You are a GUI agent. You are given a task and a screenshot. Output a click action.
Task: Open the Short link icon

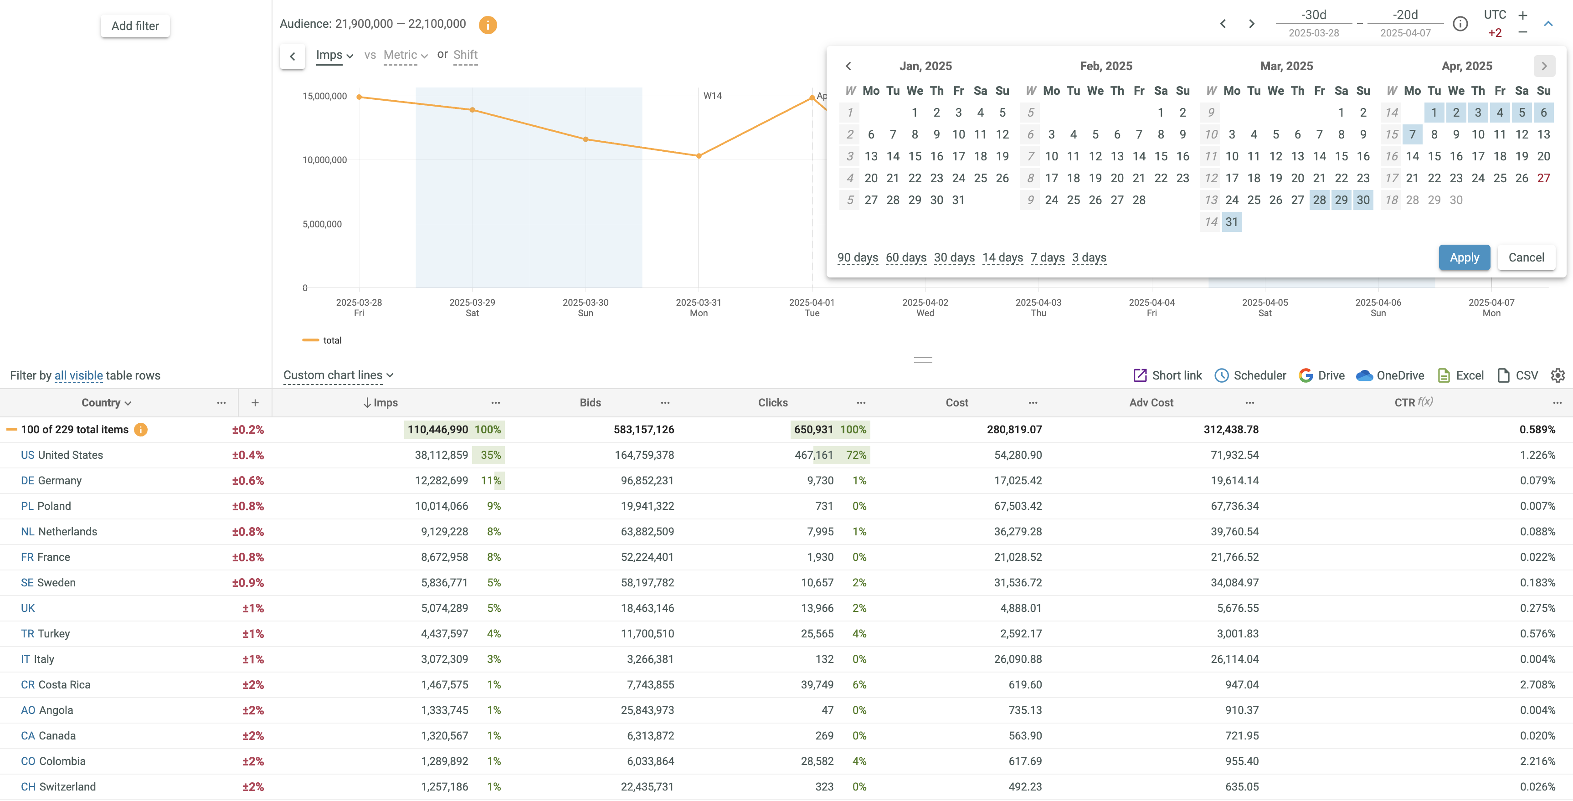pos(1140,375)
